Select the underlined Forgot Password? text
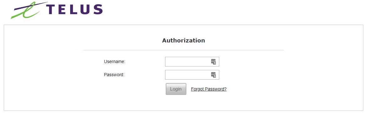 click(209, 89)
